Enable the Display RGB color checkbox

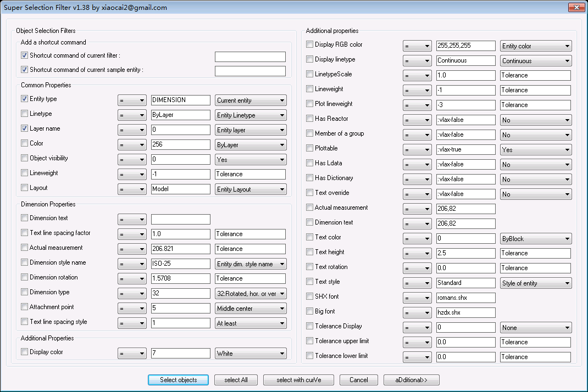pyautogui.click(x=309, y=44)
